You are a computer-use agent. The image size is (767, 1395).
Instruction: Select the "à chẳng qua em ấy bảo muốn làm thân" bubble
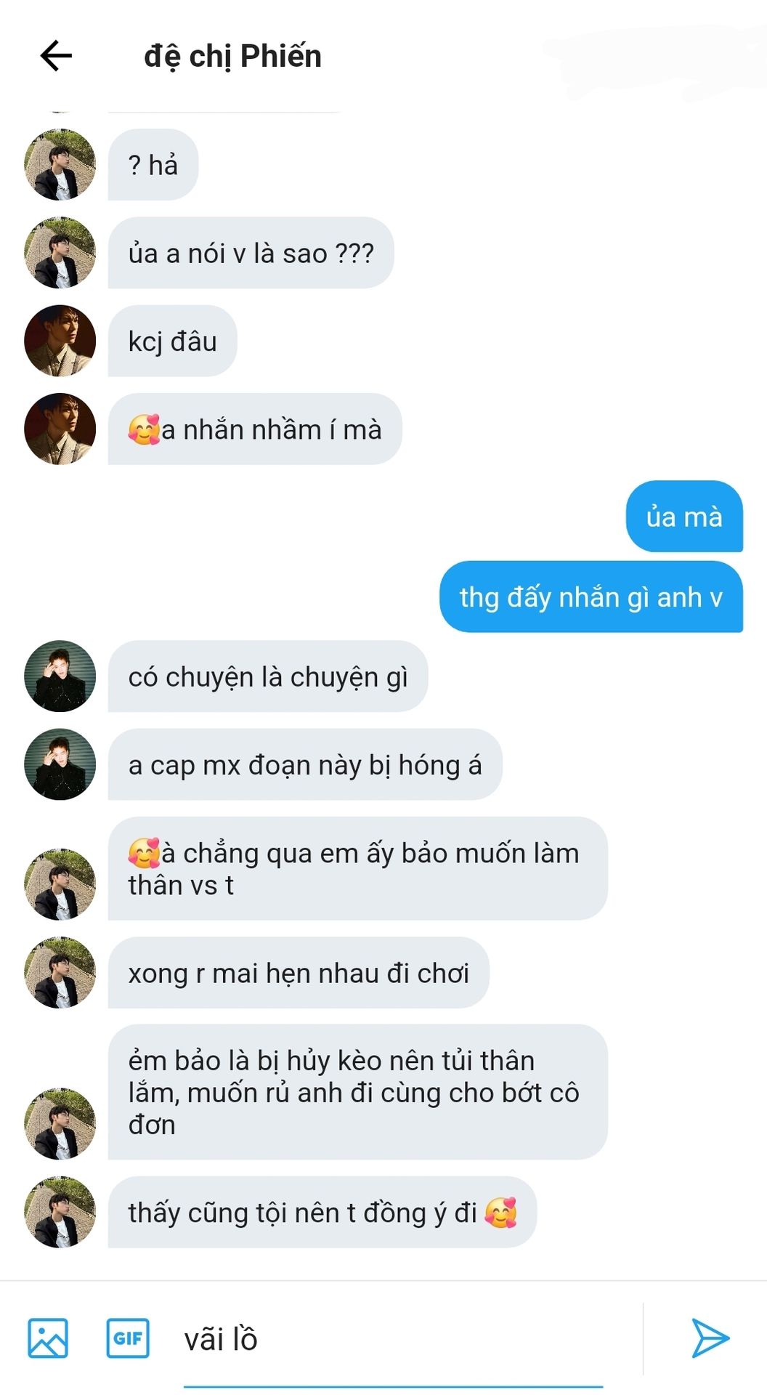(357, 869)
